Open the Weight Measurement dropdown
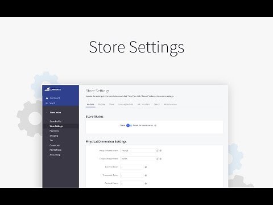Image resolution: width=273 pixels, height=205 pixels. tap(139, 150)
